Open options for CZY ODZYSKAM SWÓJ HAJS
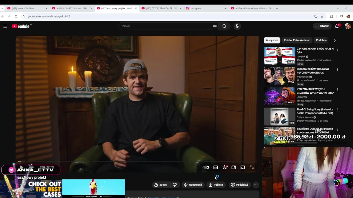 338,49
